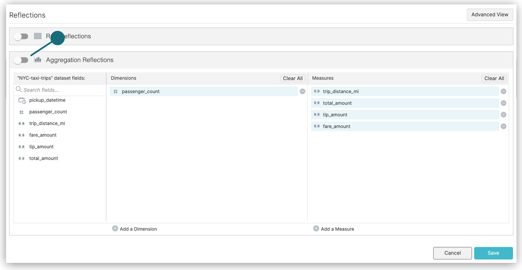
Task: Clear all Measures
Action: (x=494, y=78)
